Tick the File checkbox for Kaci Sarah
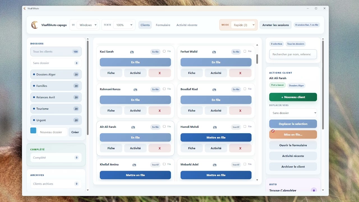Image resolution: width=359 pixels, height=202 pixels. pos(164,51)
